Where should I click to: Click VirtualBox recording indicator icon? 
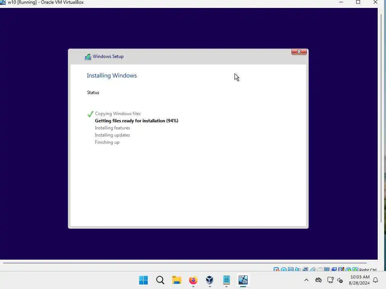334,269
